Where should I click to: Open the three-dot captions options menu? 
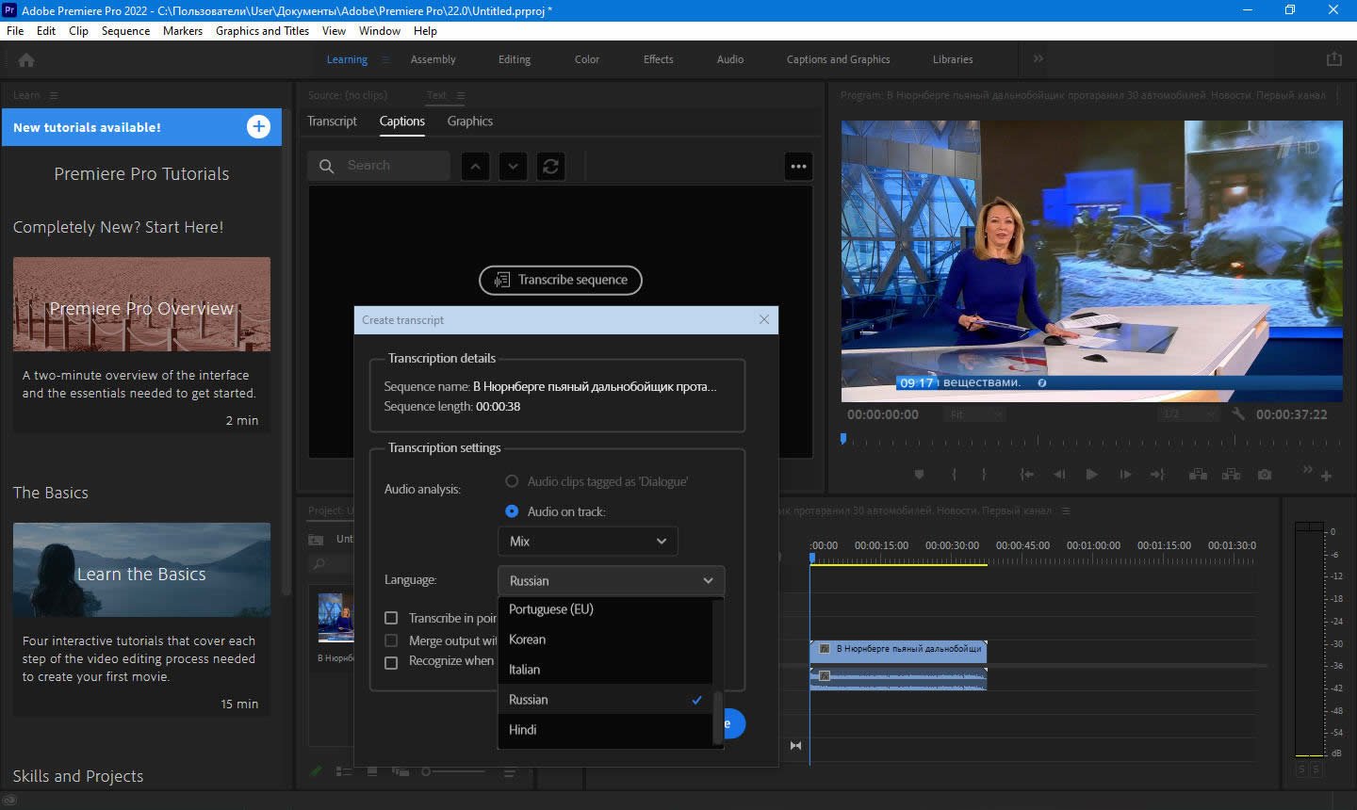pyautogui.click(x=798, y=167)
